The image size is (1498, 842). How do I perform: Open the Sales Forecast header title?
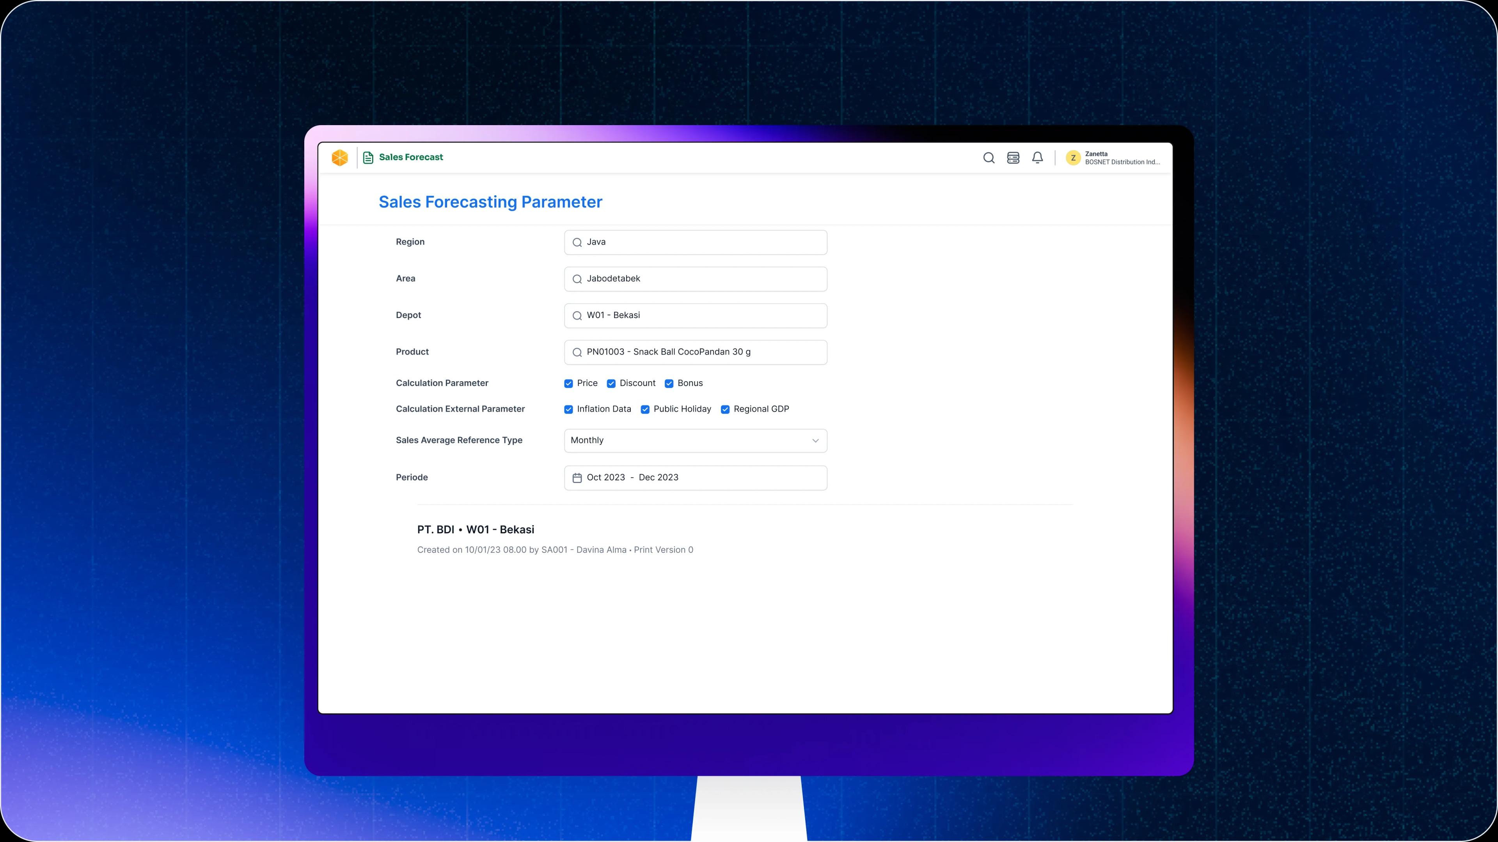point(410,157)
